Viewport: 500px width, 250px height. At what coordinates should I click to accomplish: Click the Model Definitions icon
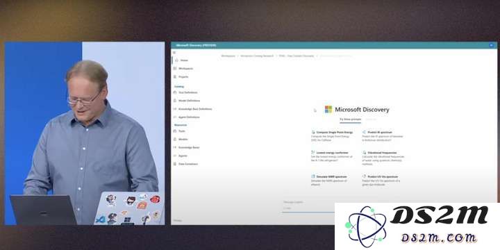click(175, 101)
